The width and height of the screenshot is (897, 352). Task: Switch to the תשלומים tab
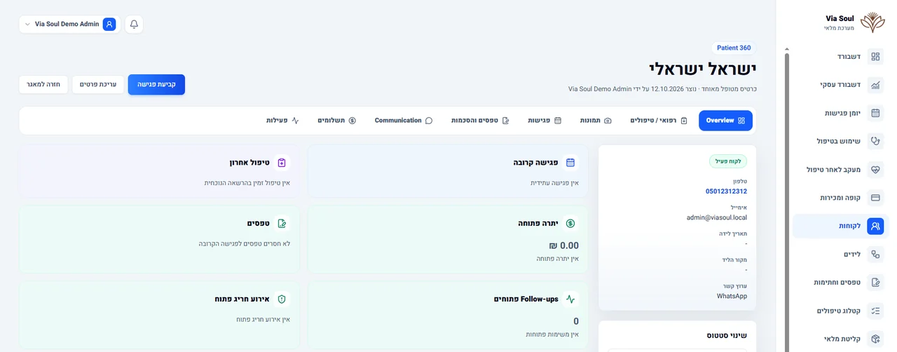pyautogui.click(x=337, y=121)
